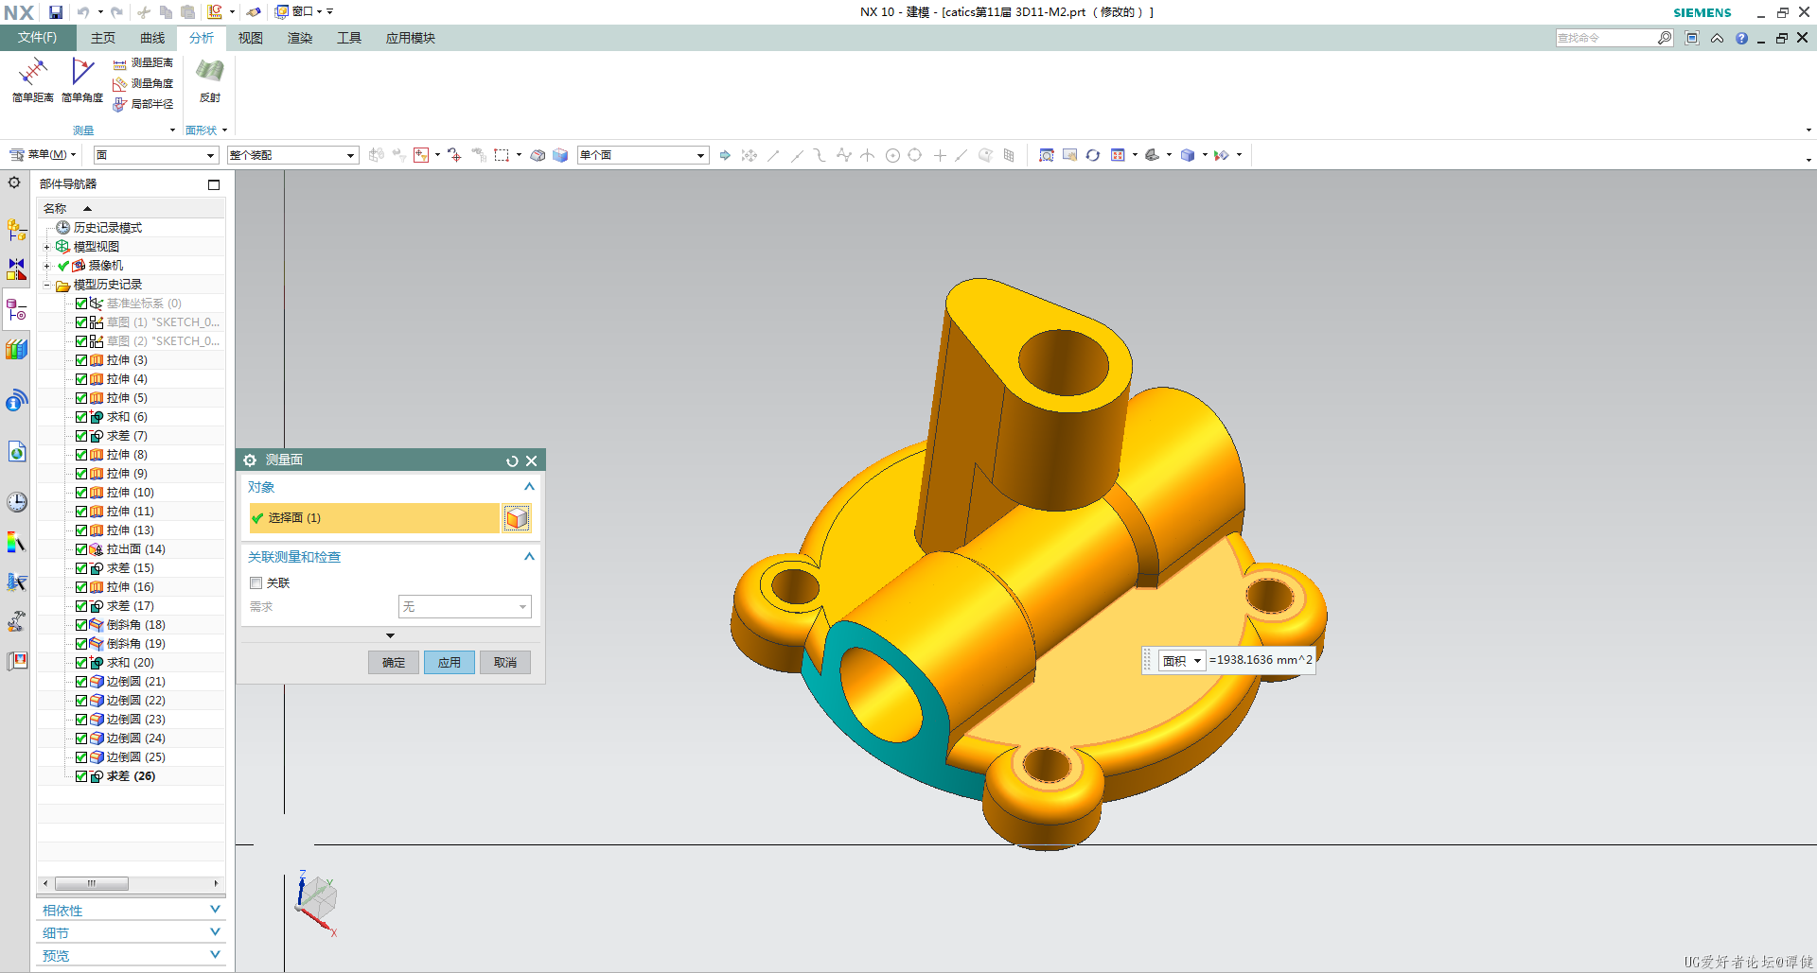Open the 需求 dropdown showing 无
Image resolution: width=1817 pixels, height=973 pixels.
465,607
